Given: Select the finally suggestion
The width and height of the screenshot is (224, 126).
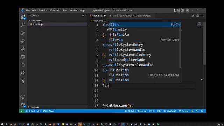Looking at the screenshot, I should [x=145, y=29].
